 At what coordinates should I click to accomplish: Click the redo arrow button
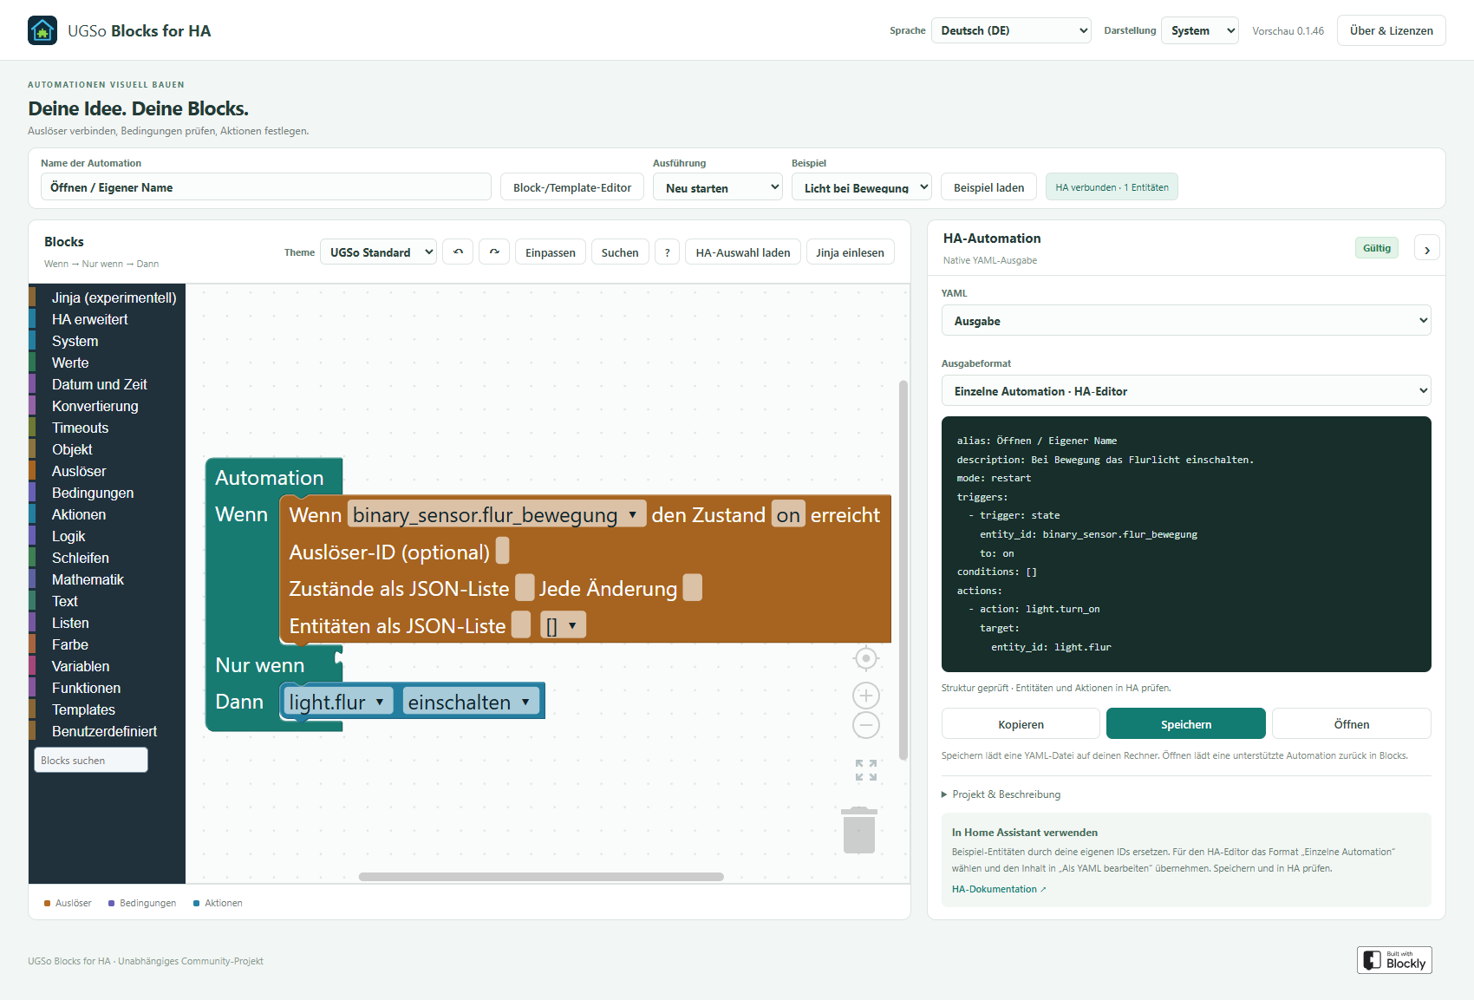coord(494,252)
